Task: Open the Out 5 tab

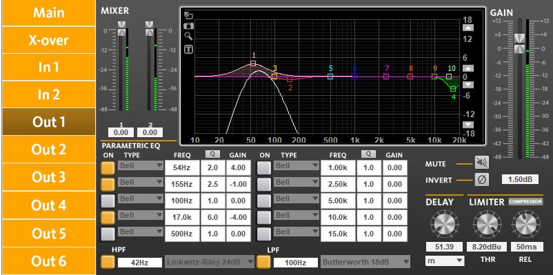Action: [x=49, y=233]
